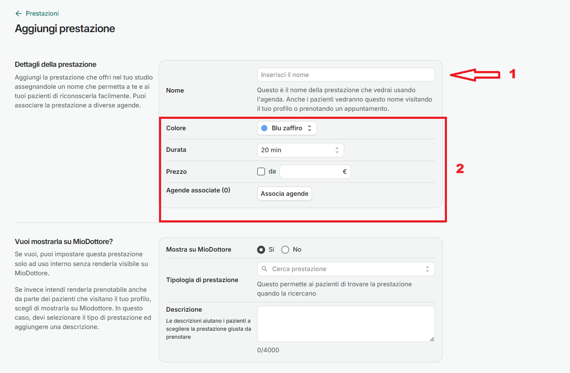Click the Descrizione resize handle icon
Image resolution: width=570 pixels, height=373 pixels.
(432, 339)
